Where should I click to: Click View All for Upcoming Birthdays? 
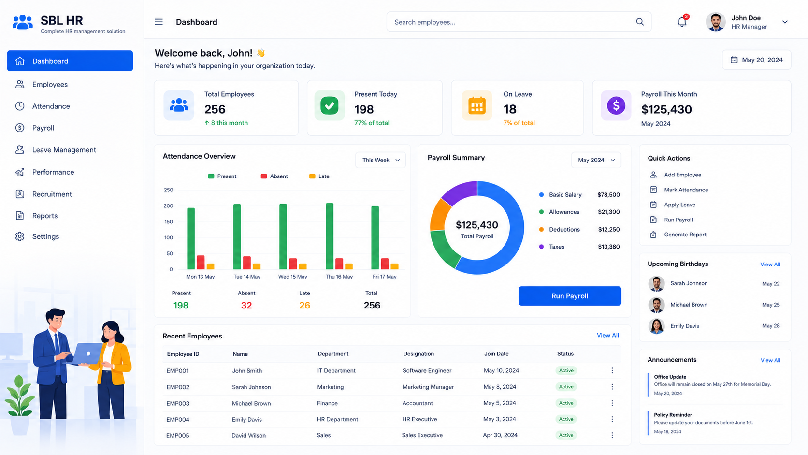pyautogui.click(x=770, y=264)
